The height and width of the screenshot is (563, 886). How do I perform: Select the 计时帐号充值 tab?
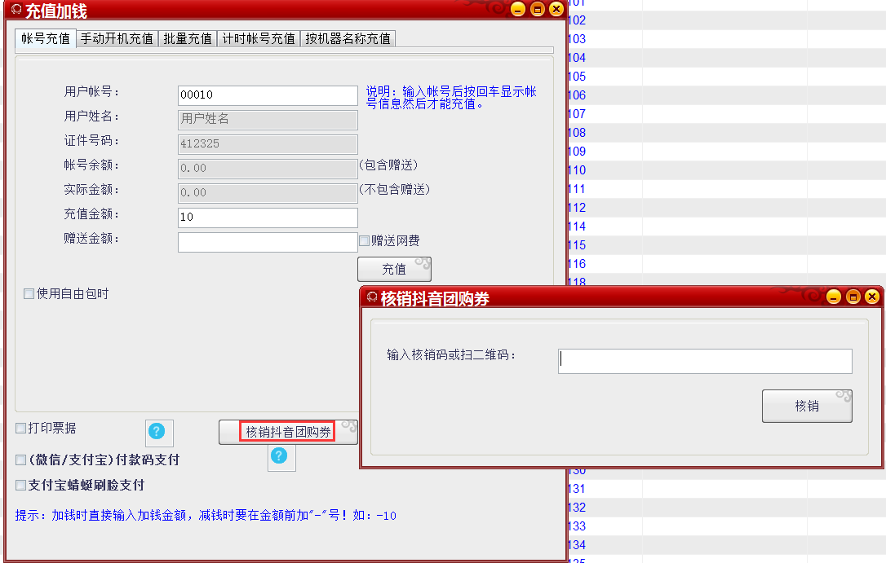pos(259,38)
